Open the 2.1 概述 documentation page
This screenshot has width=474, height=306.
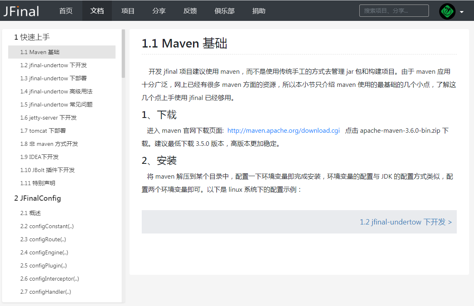point(30,213)
